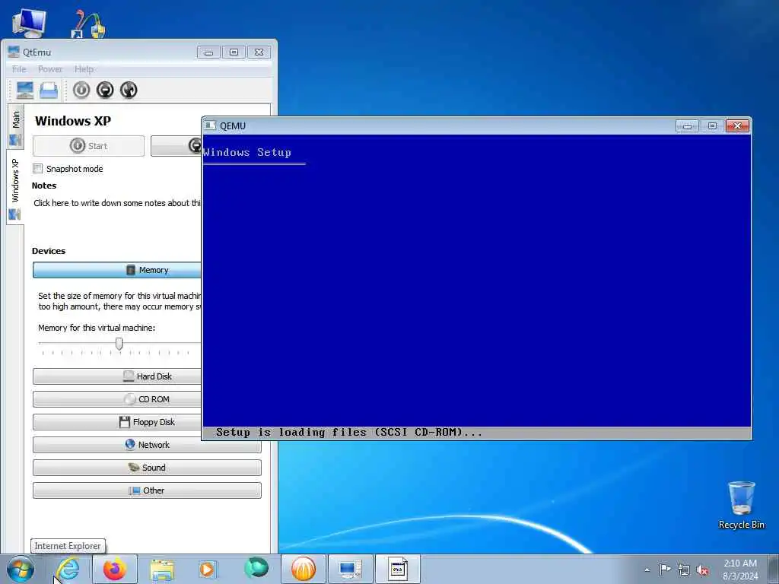Launch Internet Explorer from the taskbar

click(x=68, y=569)
